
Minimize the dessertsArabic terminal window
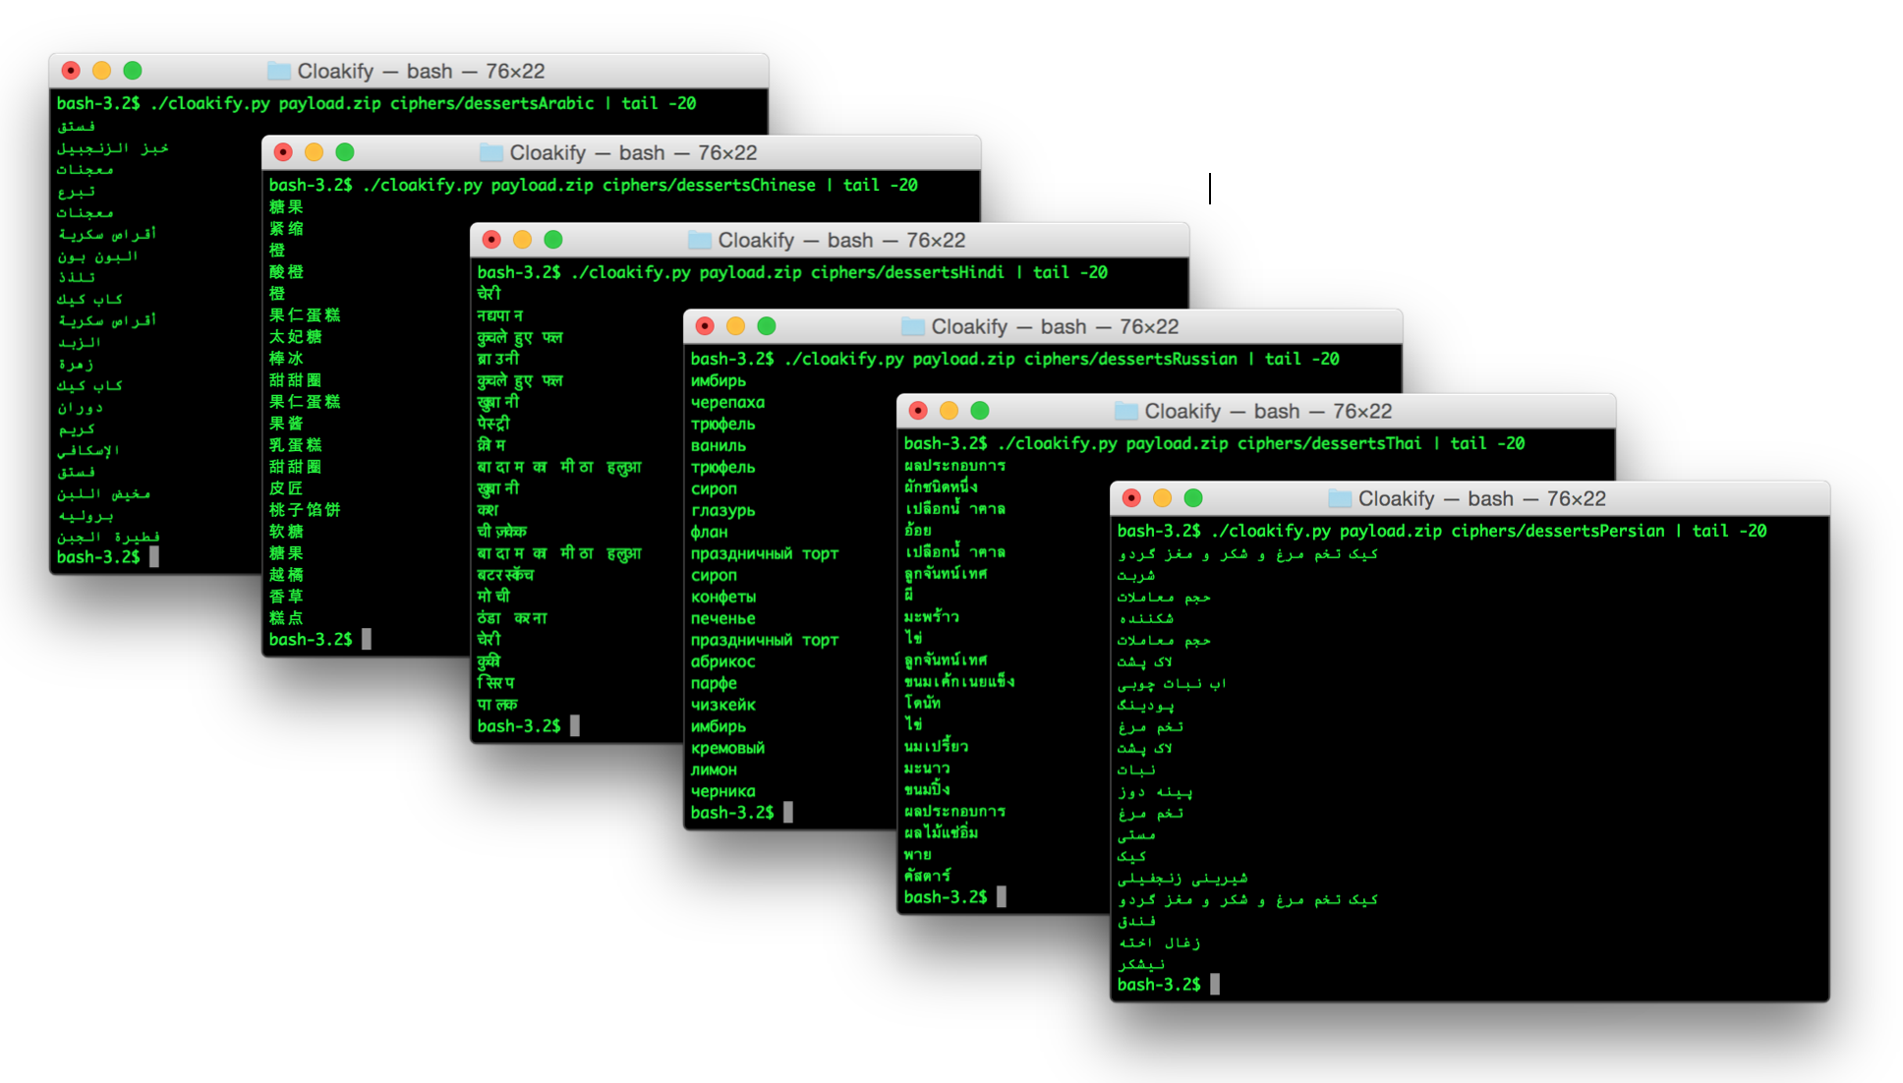101,71
